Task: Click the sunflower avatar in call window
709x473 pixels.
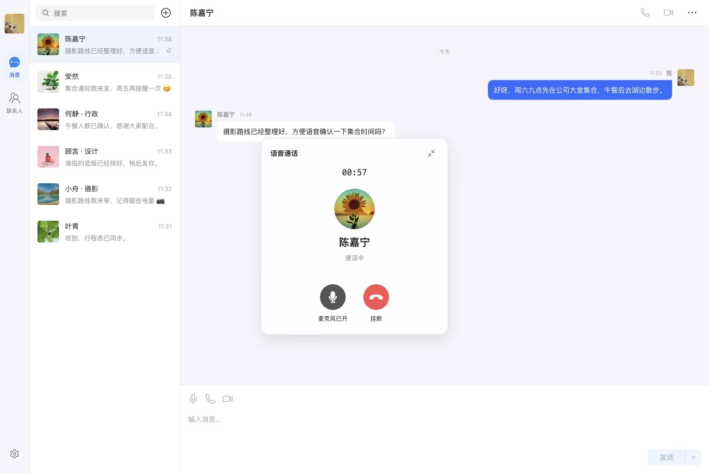Action: (354, 209)
